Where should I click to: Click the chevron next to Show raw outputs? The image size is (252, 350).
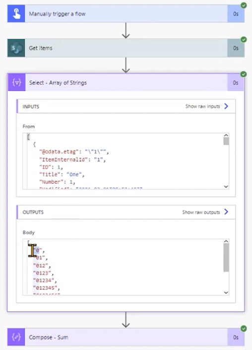tap(226, 211)
